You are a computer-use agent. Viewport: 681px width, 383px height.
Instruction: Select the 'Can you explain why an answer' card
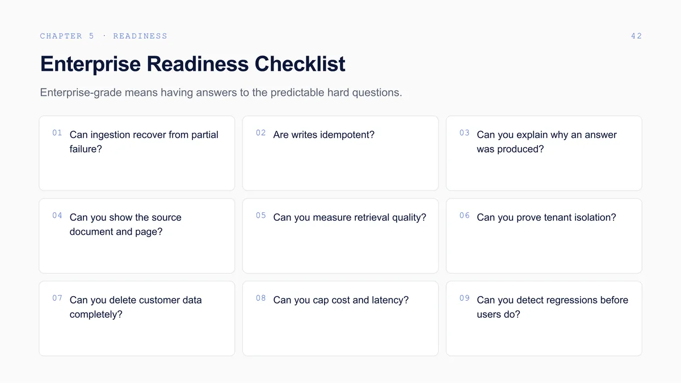544,153
